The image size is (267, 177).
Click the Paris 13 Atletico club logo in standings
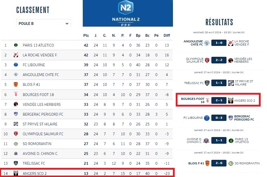pyautogui.click(x=16, y=45)
